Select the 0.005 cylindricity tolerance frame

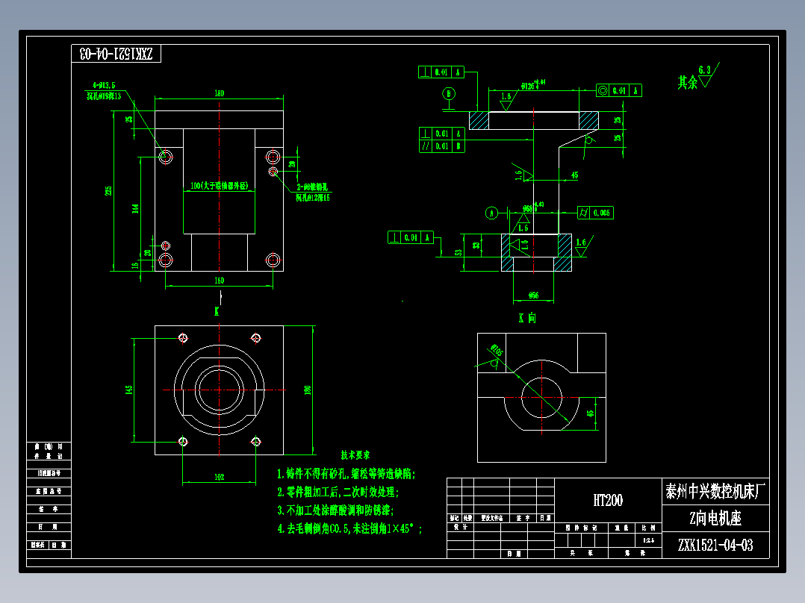coord(596,213)
